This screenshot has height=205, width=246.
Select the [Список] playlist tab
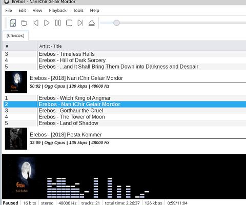15,35
